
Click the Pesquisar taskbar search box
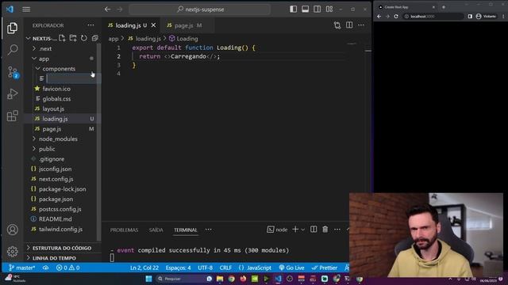click(x=184, y=279)
